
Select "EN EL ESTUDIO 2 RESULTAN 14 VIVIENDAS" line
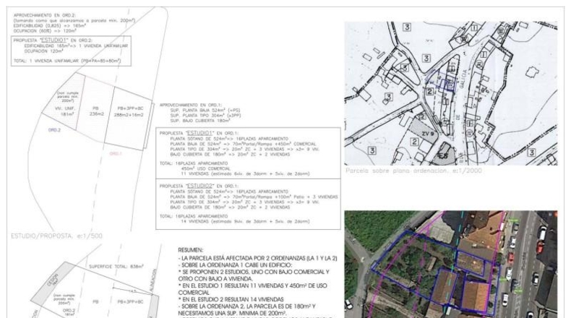point(231,299)
